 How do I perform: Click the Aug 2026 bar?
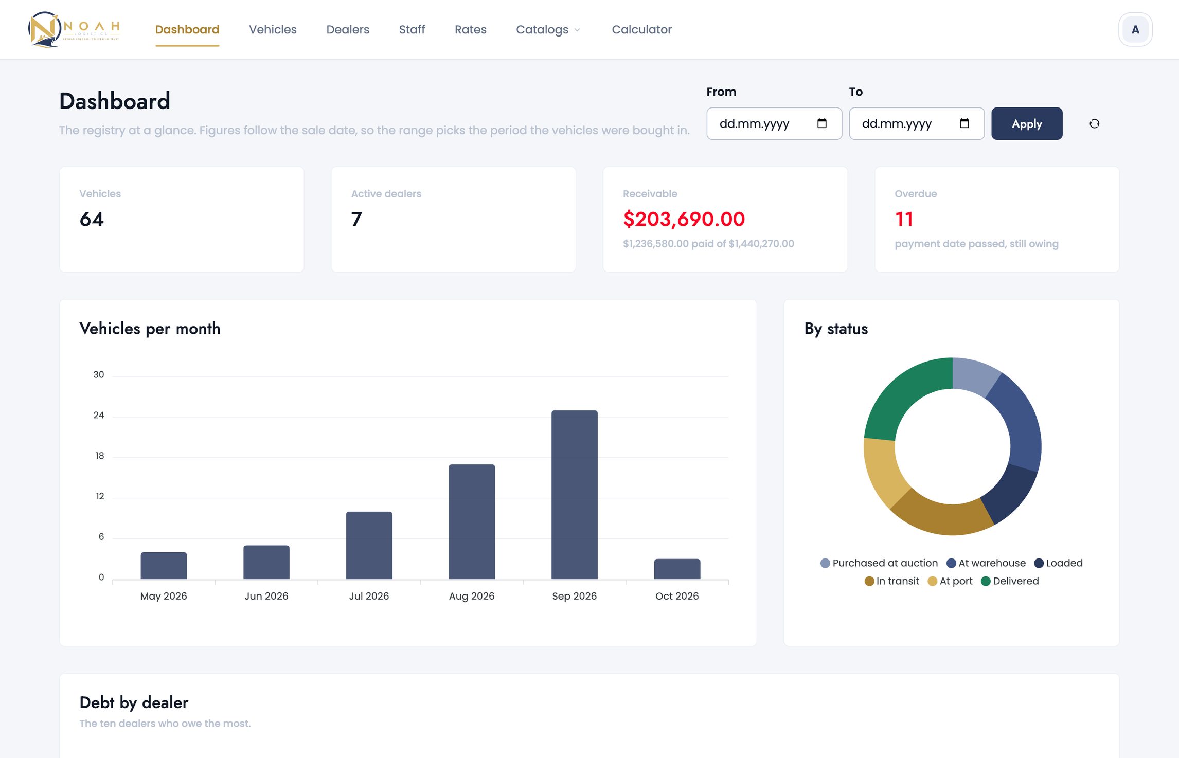pyautogui.click(x=472, y=522)
